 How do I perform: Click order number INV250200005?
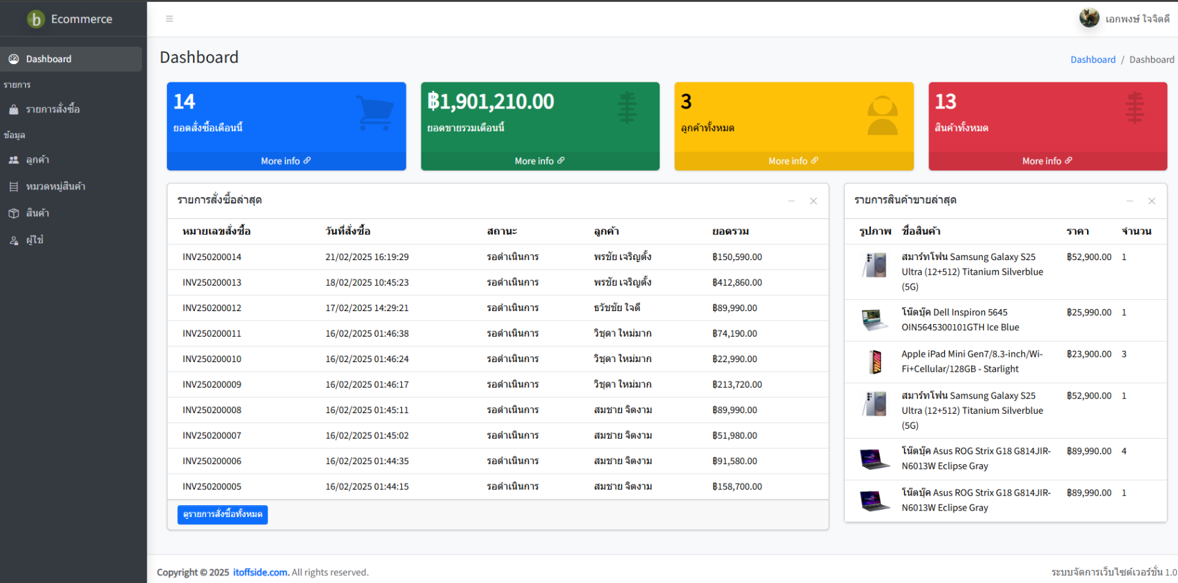point(212,486)
